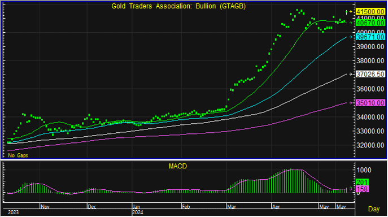Click the Mar date axis marker
This screenshot has height=217, width=388.
[232, 207]
